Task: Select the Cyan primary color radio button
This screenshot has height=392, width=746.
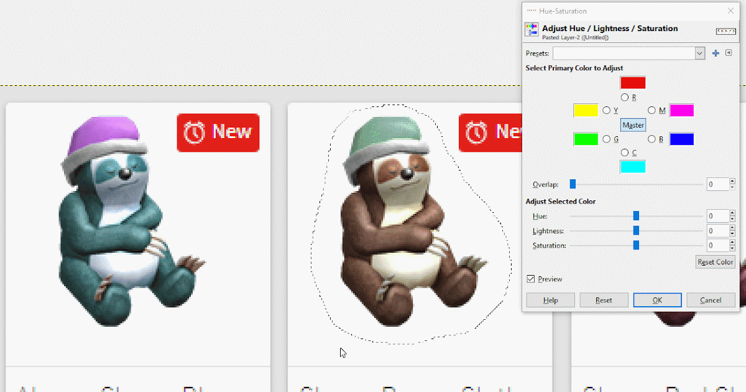Action: pos(625,152)
